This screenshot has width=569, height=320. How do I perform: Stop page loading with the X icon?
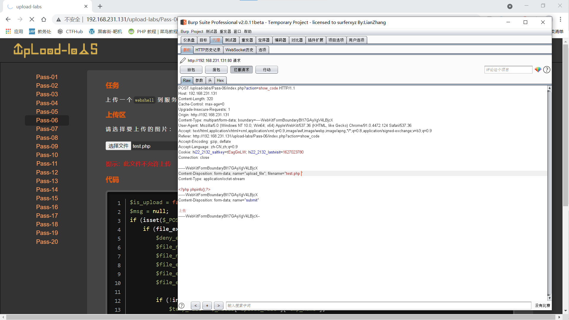tap(32, 19)
